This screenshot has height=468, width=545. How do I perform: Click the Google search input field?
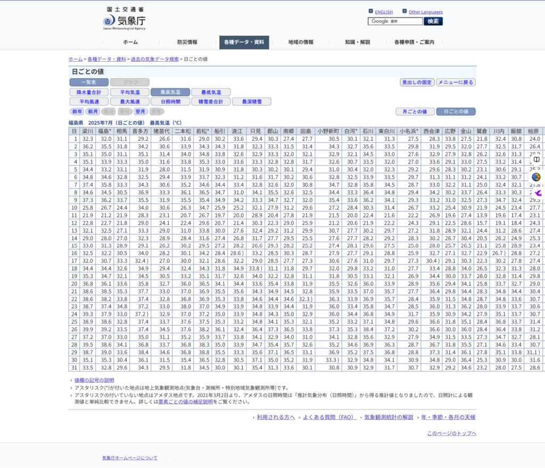tap(395, 21)
